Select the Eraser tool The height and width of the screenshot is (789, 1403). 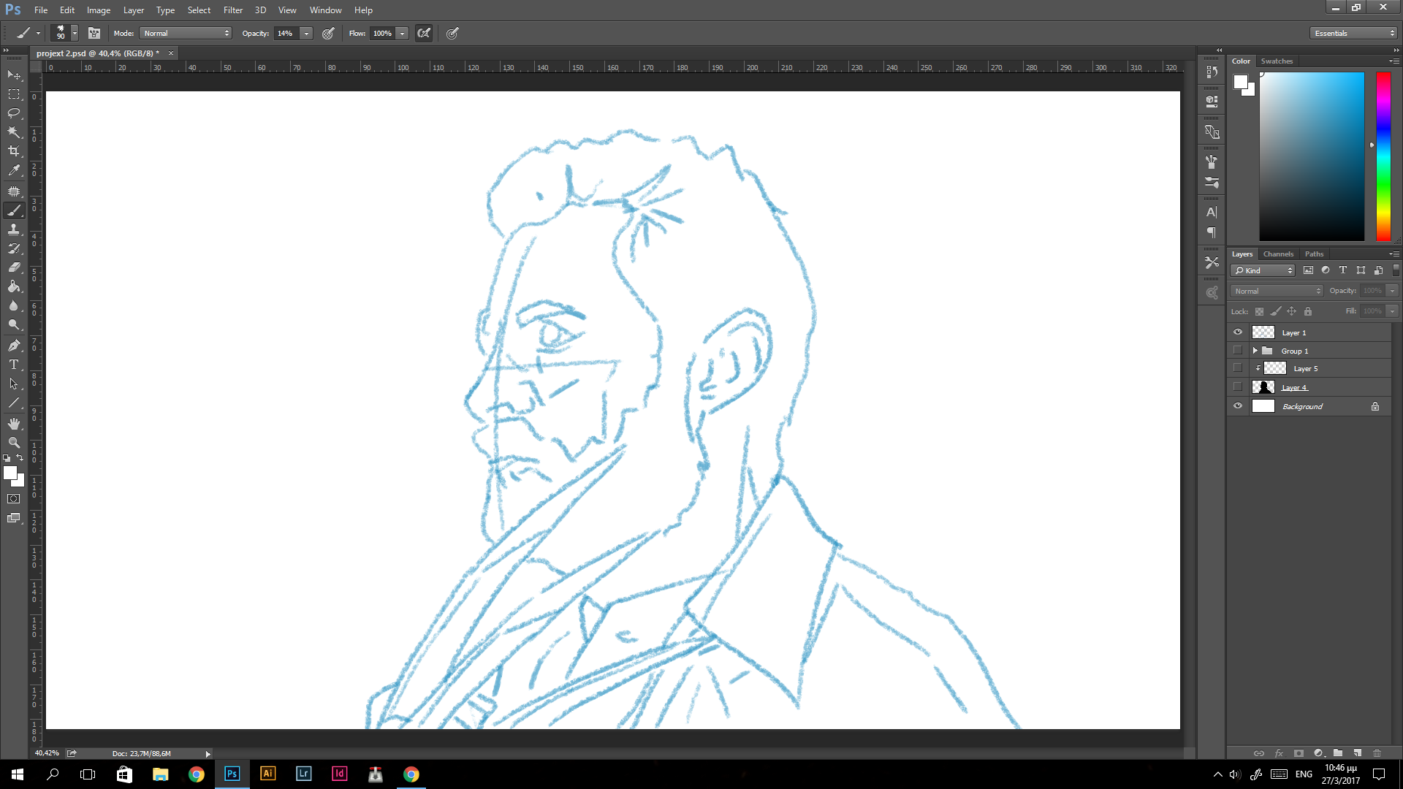point(14,267)
